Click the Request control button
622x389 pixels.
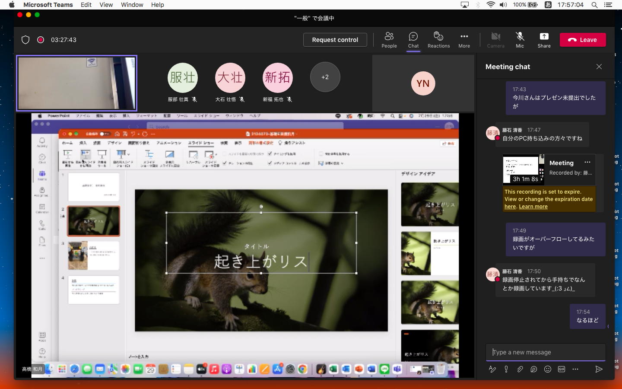335,40
